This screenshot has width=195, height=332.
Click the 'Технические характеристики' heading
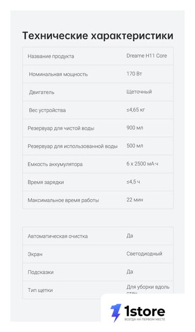click(x=98, y=35)
